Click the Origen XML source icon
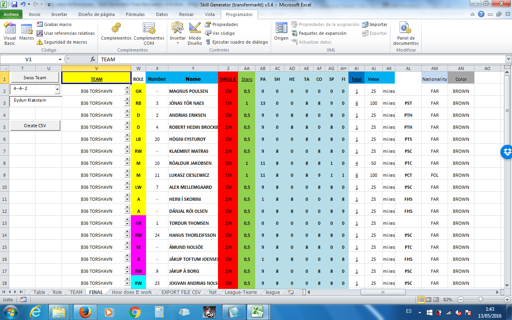 (281, 32)
